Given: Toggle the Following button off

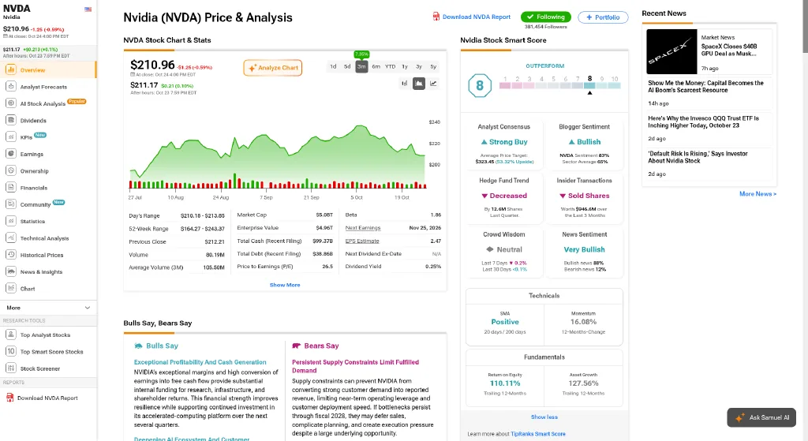Looking at the screenshot, I should coord(546,17).
